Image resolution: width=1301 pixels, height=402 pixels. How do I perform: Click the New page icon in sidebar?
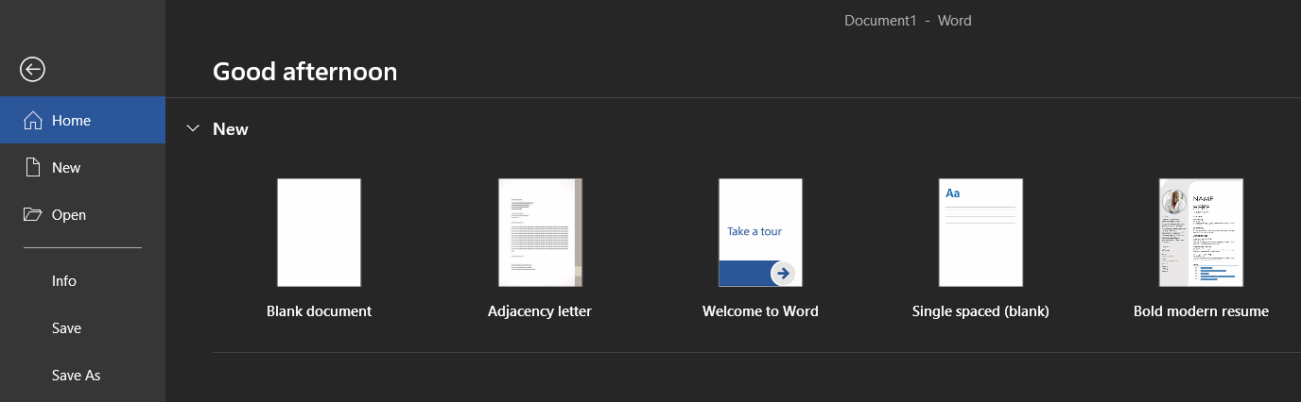tap(33, 167)
